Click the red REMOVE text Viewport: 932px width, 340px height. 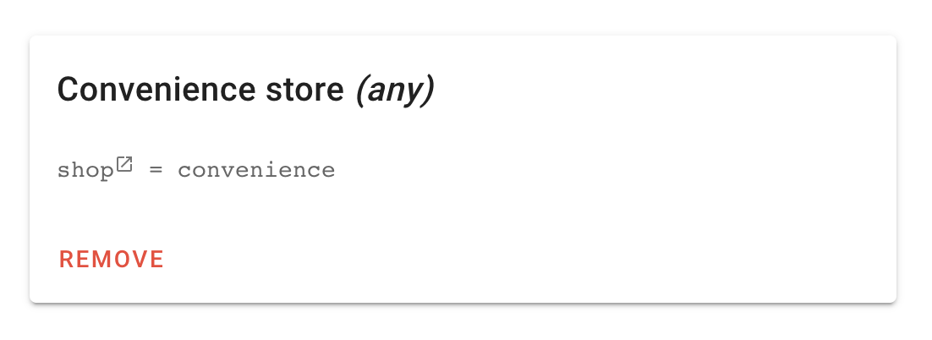111,259
